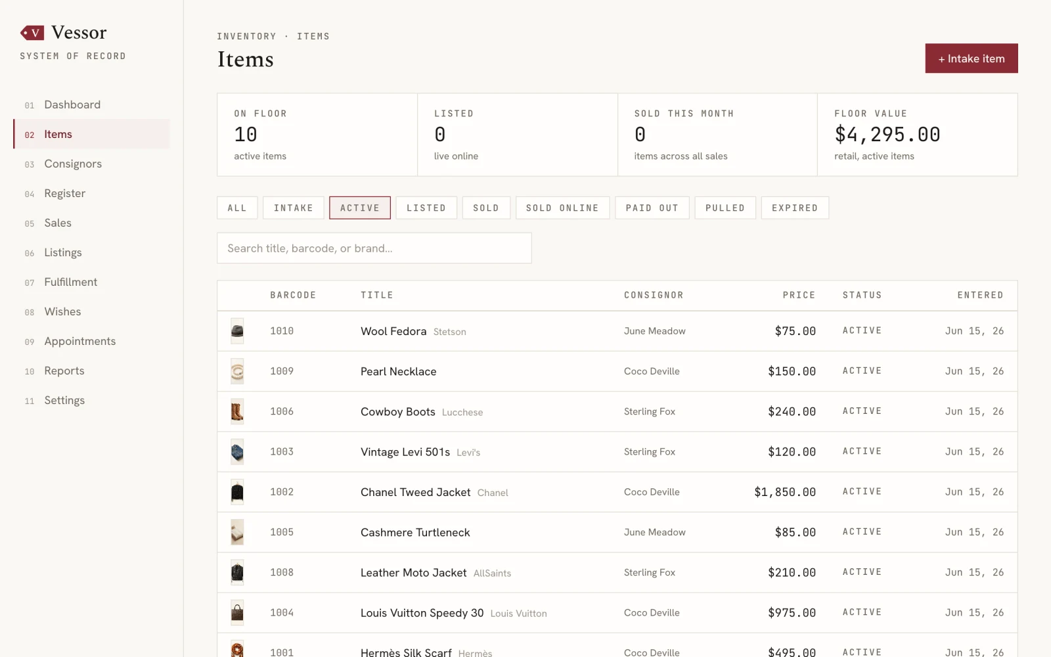
Task: Filter items by EXPIRED status
Action: pos(795,208)
